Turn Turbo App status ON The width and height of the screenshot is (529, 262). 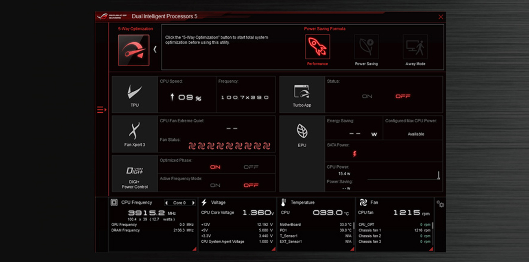coord(367,96)
